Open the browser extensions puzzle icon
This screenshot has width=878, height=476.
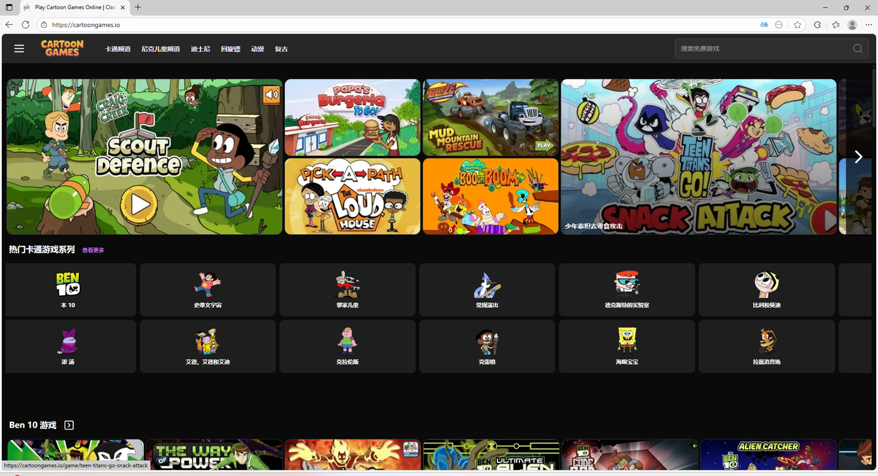[x=817, y=25]
